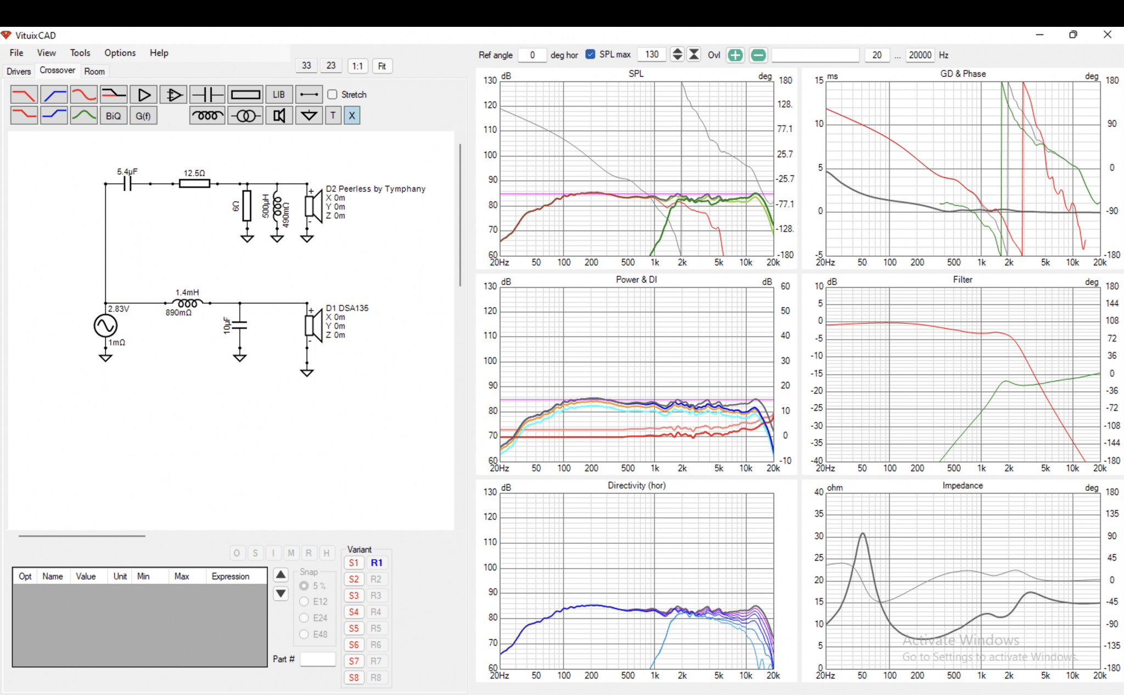The width and height of the screenshot is (1124, 695).
Task: Open the Help menu
Action: tap(159, 53)
